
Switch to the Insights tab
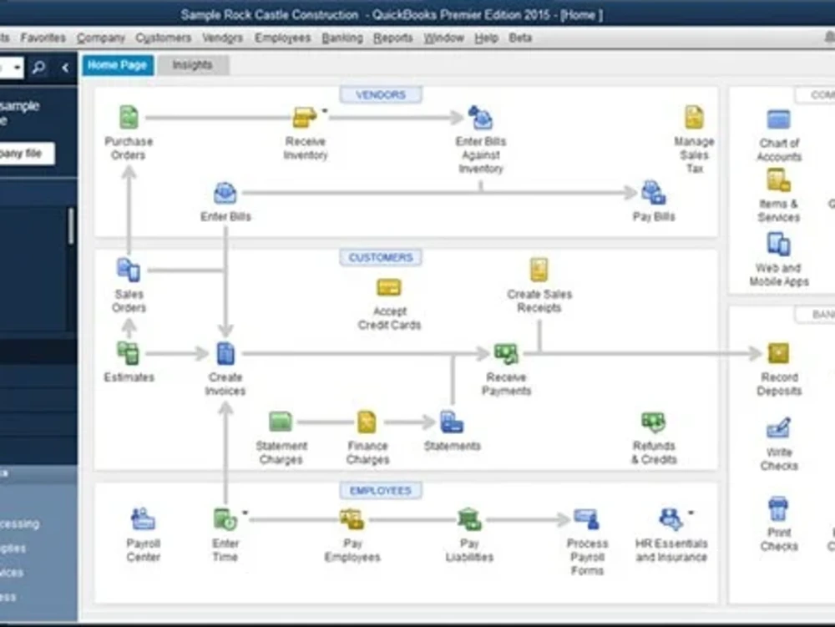click(193, 65)
